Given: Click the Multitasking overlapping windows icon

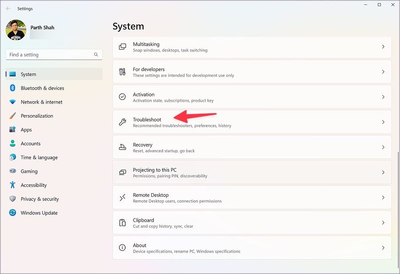Looking at the screenshot, I should click(x=123, y=47).
